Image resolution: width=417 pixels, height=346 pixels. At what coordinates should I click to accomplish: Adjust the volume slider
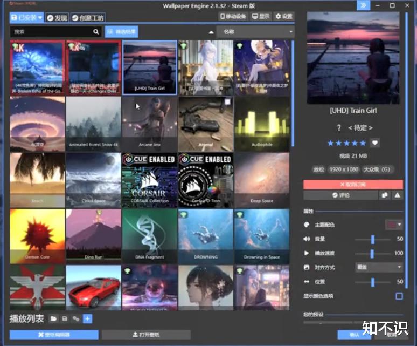[x=373, y=239]
